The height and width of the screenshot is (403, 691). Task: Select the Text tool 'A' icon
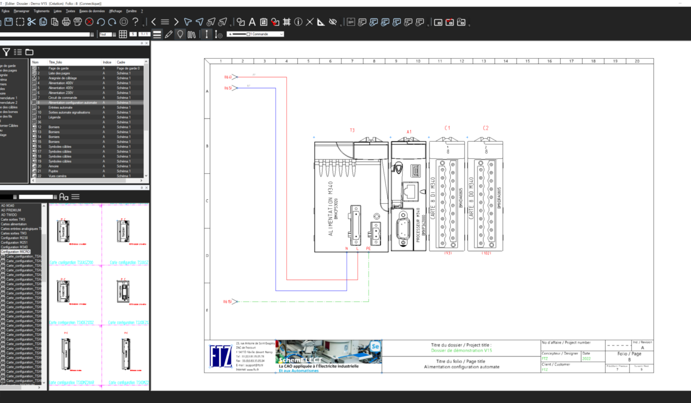[252, 22]
